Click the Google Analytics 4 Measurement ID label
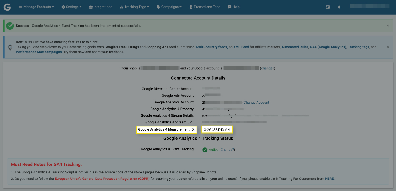The image size is (396, 191). tap(167, 129)
